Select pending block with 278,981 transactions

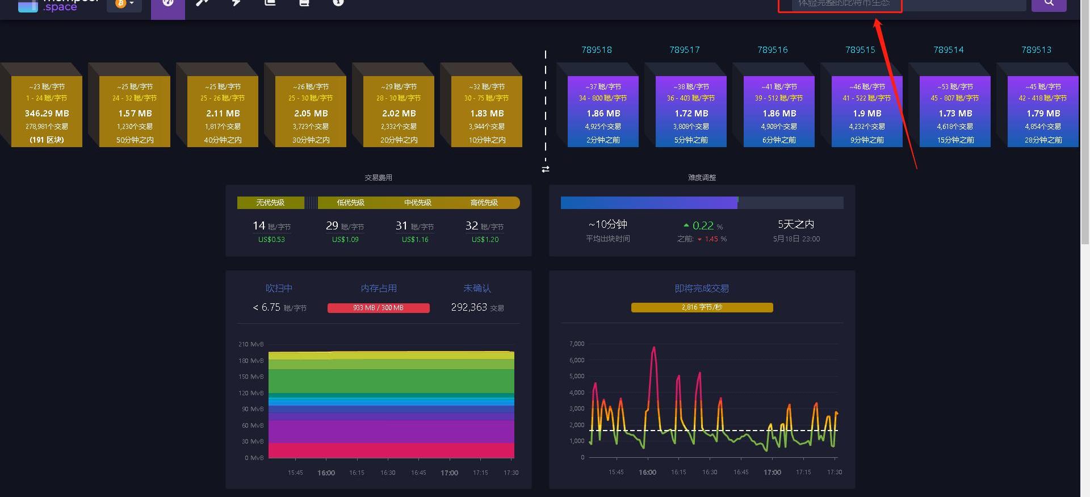pyautogui.click(x=47, y=112)
